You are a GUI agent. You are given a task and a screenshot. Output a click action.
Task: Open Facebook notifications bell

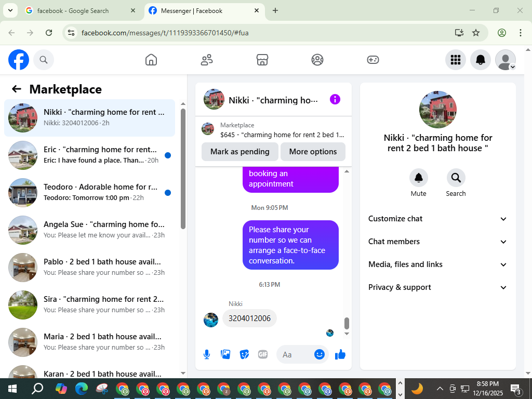point(480,60)
